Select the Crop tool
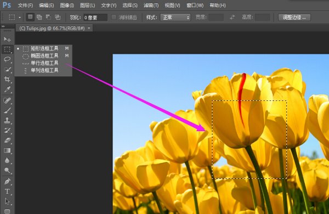The height and width of the screenshot is (214, 329). tap(7, 80)
